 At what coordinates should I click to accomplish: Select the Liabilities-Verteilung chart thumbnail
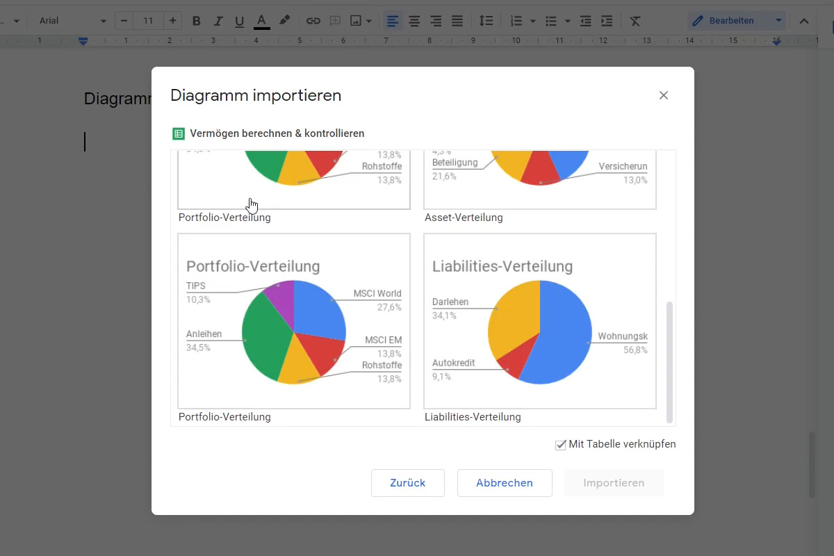pyautogui.click(x=539, y=321)
